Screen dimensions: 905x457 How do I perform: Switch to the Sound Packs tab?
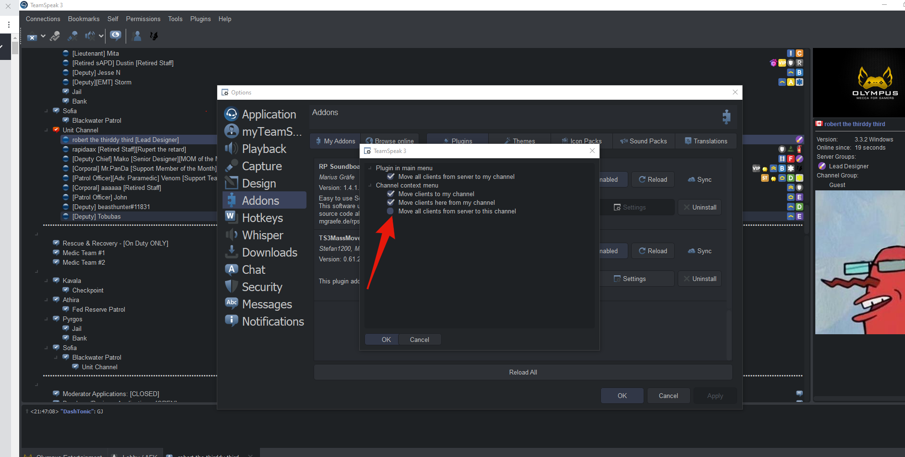tap(644, 141)
